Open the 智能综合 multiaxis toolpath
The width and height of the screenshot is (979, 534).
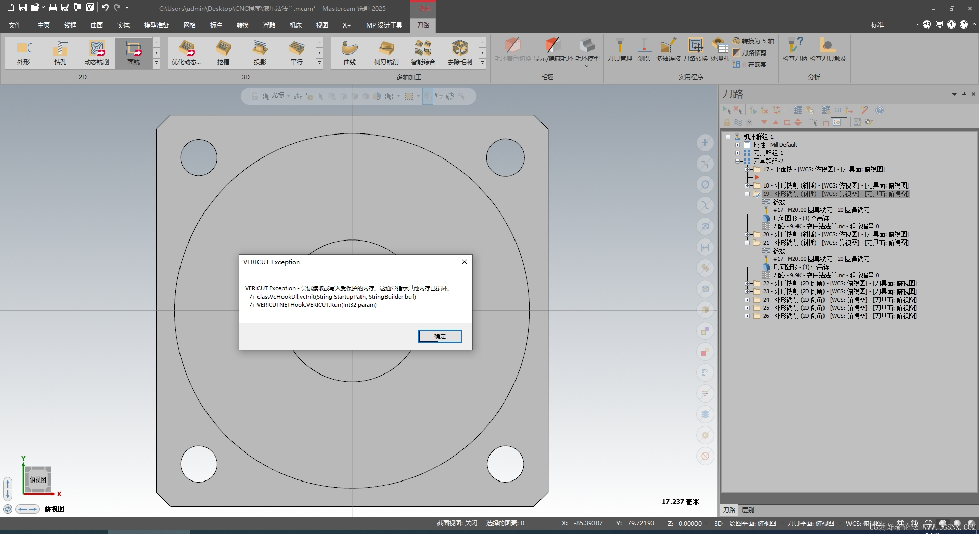tap(423, 53)
